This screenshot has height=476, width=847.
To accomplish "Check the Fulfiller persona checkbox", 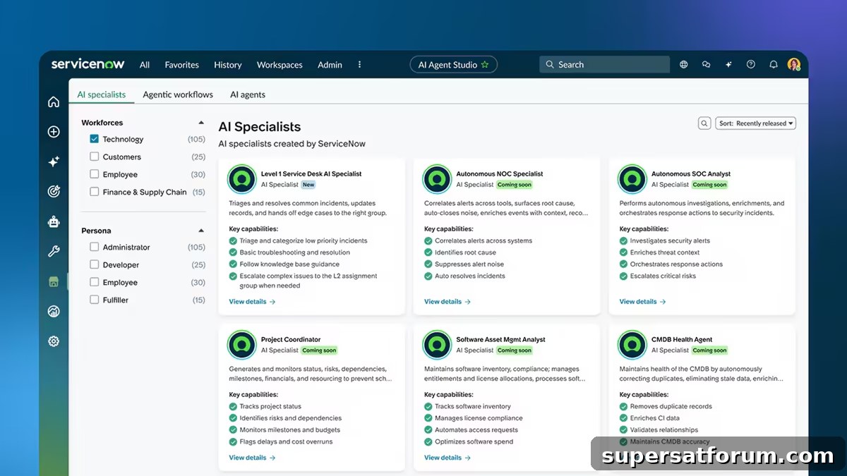I will pyautogui.click(x=95, y=300).
